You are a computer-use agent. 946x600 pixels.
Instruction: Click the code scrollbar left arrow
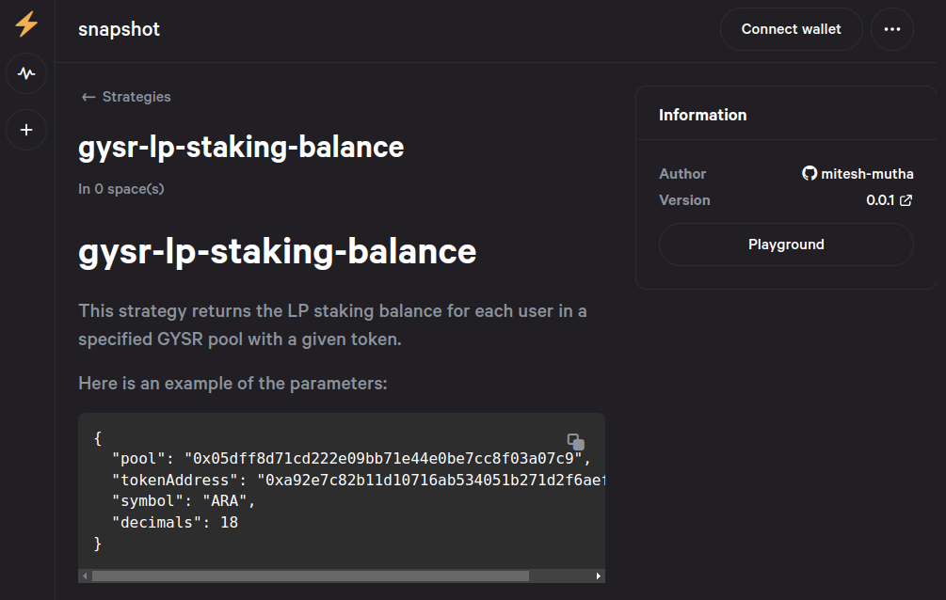pyautogui.click(x=85, y=576)
